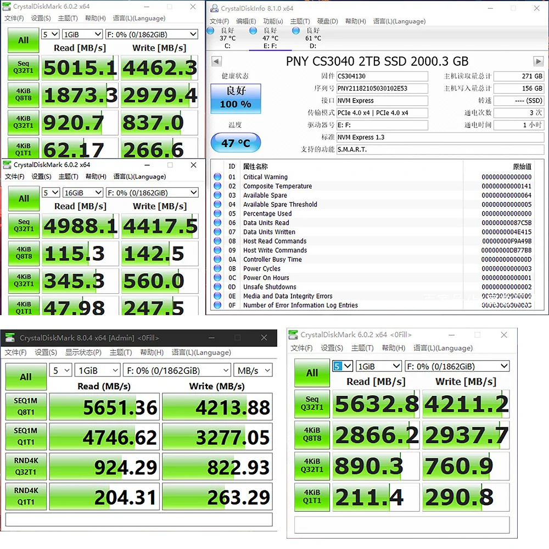Click the status orb for Available Spare Threshold
549x549 pixels.
pos(217,204)
